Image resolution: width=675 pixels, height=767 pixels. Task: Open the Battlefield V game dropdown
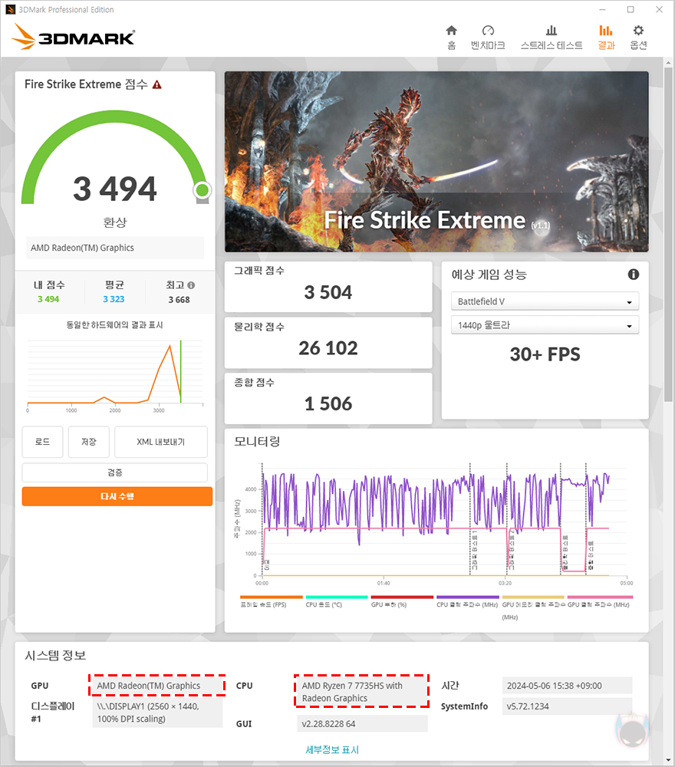tap(545, 301)
